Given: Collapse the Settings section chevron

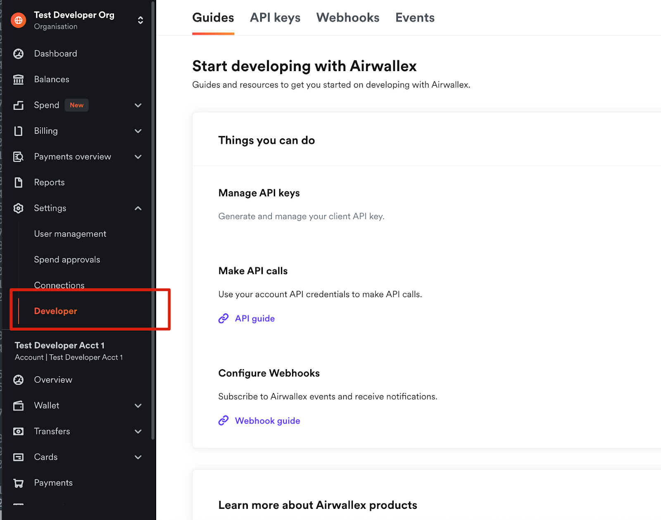Looking at the screenshot, I should tap(138, 208).
